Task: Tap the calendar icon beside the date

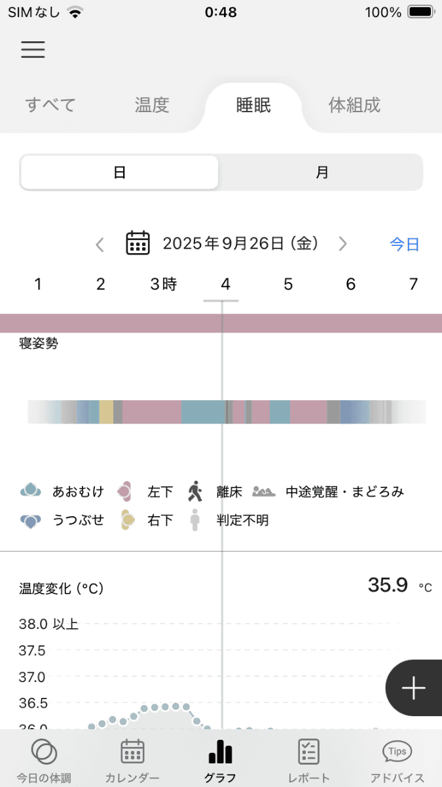Action: 138,243
